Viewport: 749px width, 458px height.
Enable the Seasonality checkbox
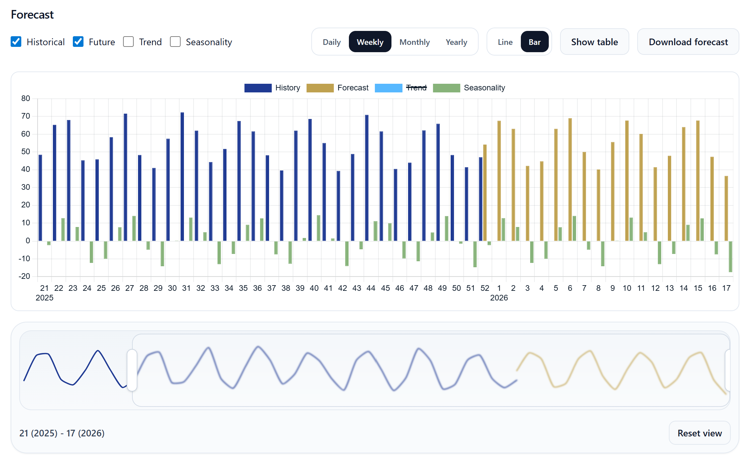pos(175,42)
